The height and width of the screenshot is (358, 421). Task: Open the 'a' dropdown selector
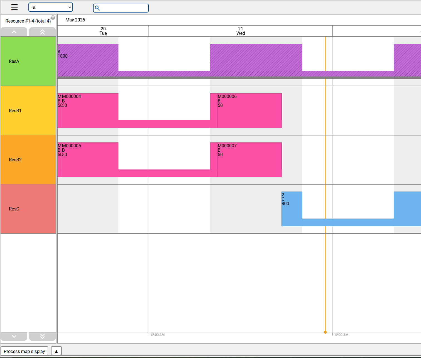point(51,7)
